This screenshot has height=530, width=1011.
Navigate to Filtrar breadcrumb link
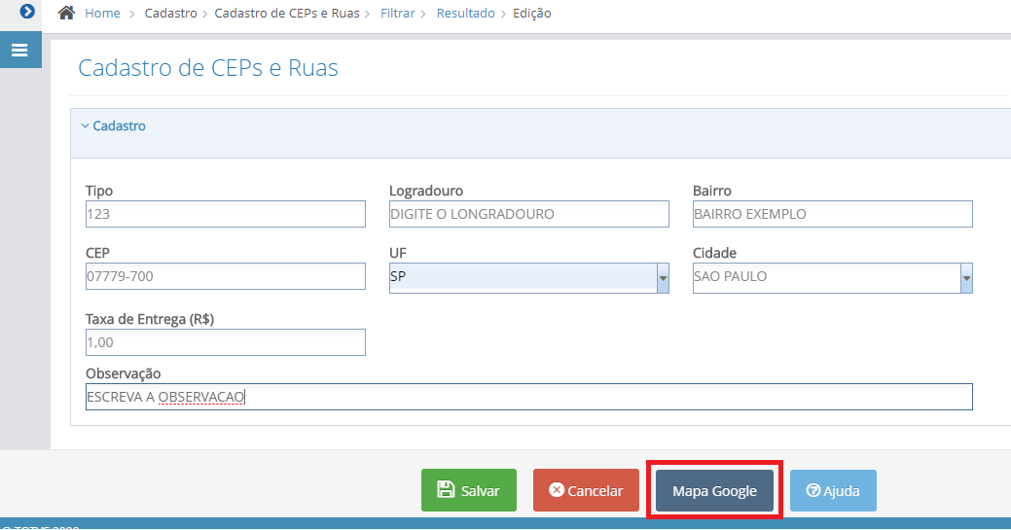coord(397,13)
